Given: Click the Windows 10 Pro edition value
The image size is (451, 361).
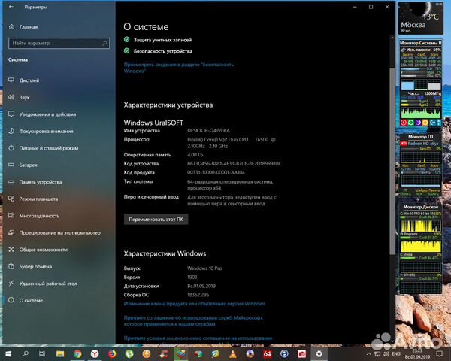Looking at the screenshot, I should 204,268.
